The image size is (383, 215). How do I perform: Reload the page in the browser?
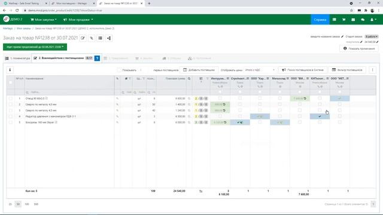(x=17, y=11)
